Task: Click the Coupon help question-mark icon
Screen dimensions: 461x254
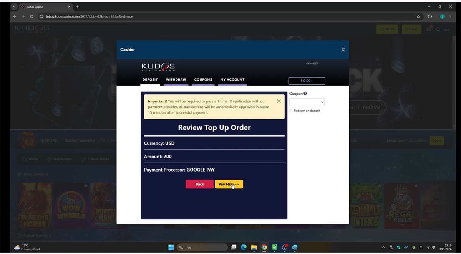Action: point(305,94)
